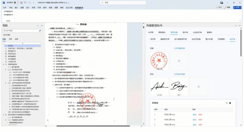Click the Redo icon in title bar
244x132 pixels.
[30, 3]
